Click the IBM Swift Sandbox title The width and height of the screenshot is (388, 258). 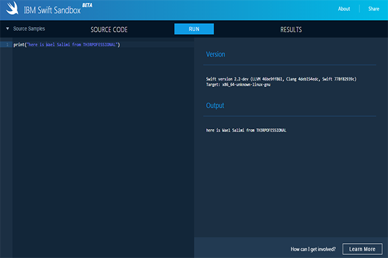coord(52,10)
